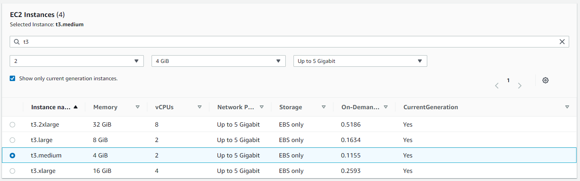Click page number 1
The height and width of the screenshot is (181, 580).
point(508,80)
